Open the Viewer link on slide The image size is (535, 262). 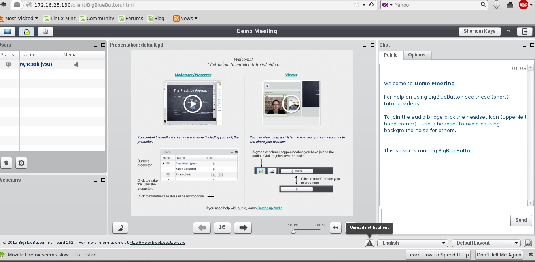click(291, 75)
